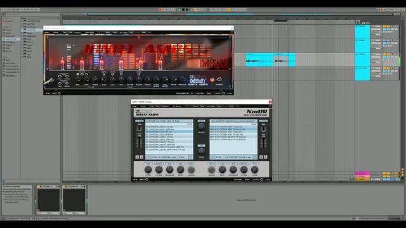Click the arrangement overview bar at top

point(228,14)
